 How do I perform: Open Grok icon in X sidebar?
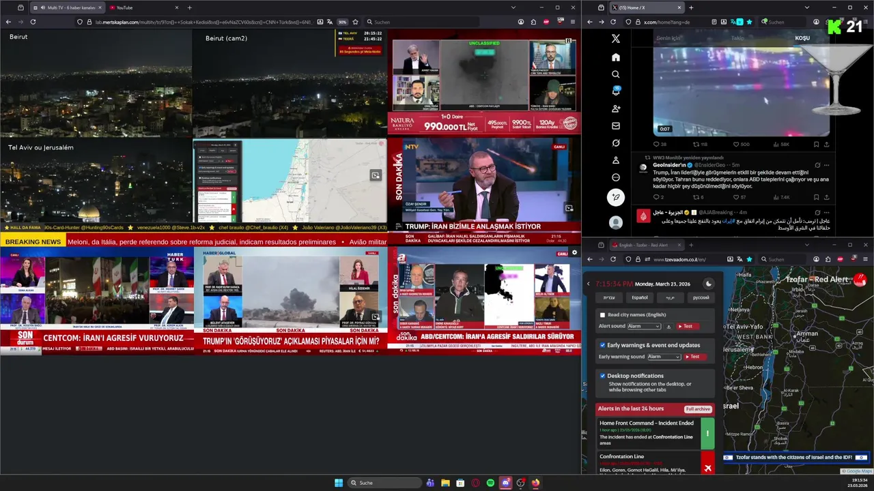pos(616,143)
